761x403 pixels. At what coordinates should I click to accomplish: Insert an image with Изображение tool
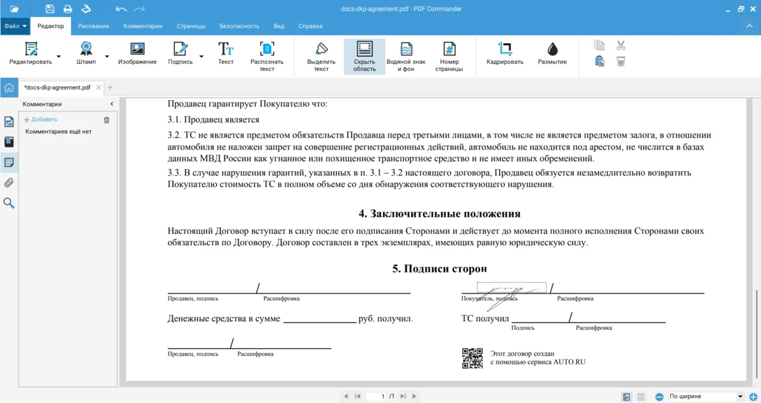pos(137,54)
